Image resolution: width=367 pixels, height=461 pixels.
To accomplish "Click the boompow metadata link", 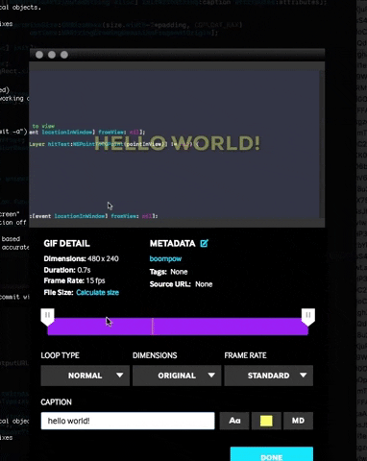I will coord(165,258).
